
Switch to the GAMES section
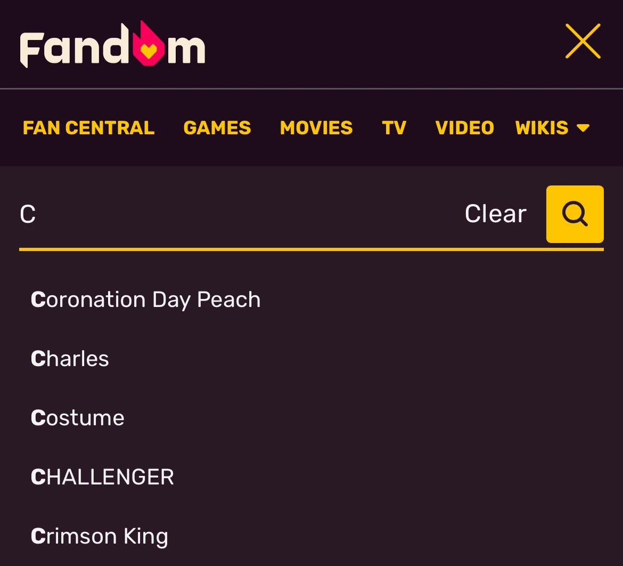[217, 128]
